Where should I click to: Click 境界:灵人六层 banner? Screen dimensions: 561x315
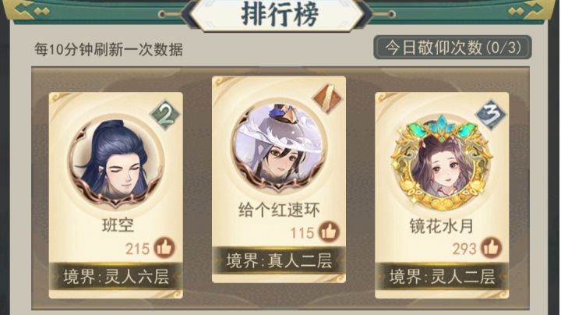pos(116,276)
